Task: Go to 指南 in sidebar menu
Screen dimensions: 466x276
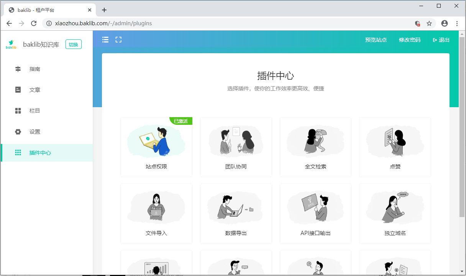Action: pos(47,69)
